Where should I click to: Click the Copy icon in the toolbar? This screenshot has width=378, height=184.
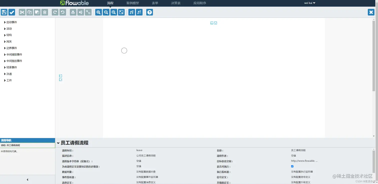(30, 12)
